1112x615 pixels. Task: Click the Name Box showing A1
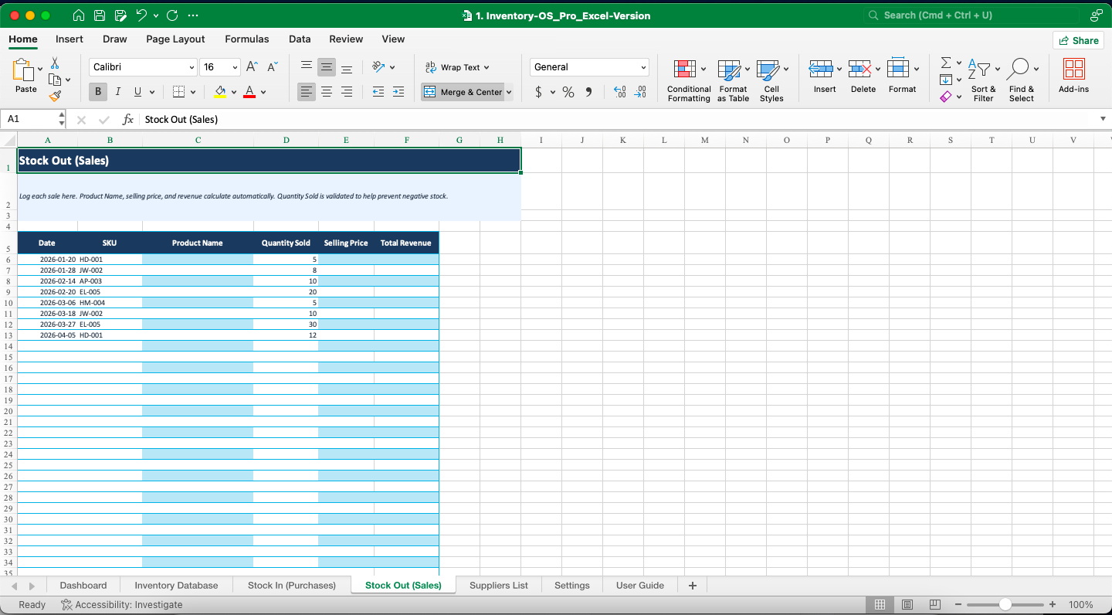click(29, 119)
